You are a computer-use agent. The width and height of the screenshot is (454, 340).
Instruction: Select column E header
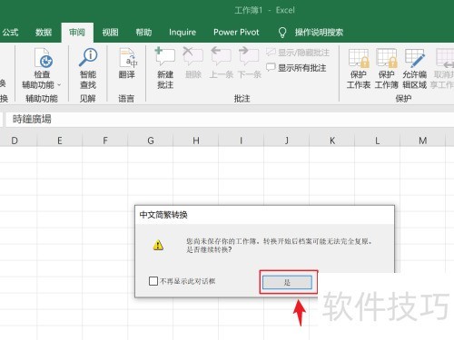[60, 141]
